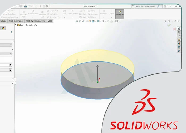Click the Undo icon in the quick access bar
This screenshot has width=186, height=133.
[30, 6]
